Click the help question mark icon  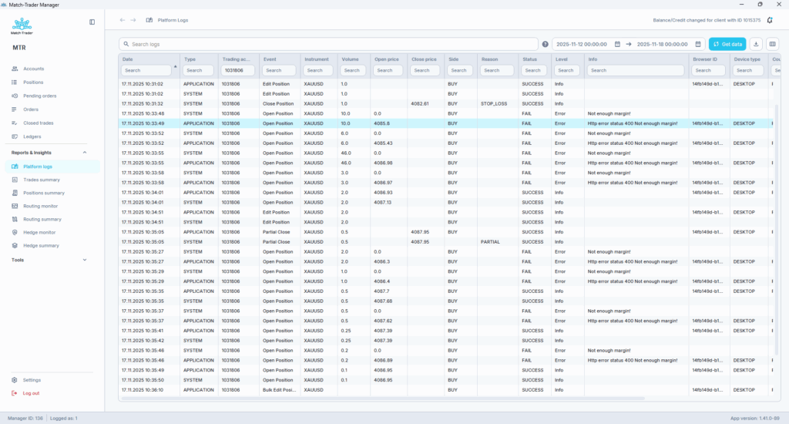[x=546, y=45]
